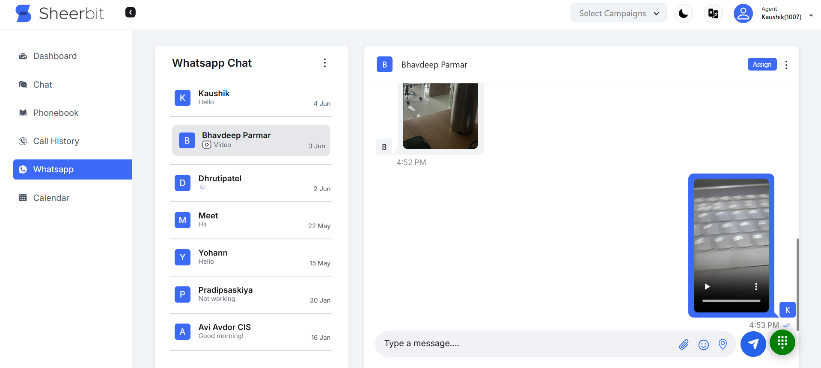
Task: Click the video icon under Bhavdeep Parmar
Action: tap(207, 145)
